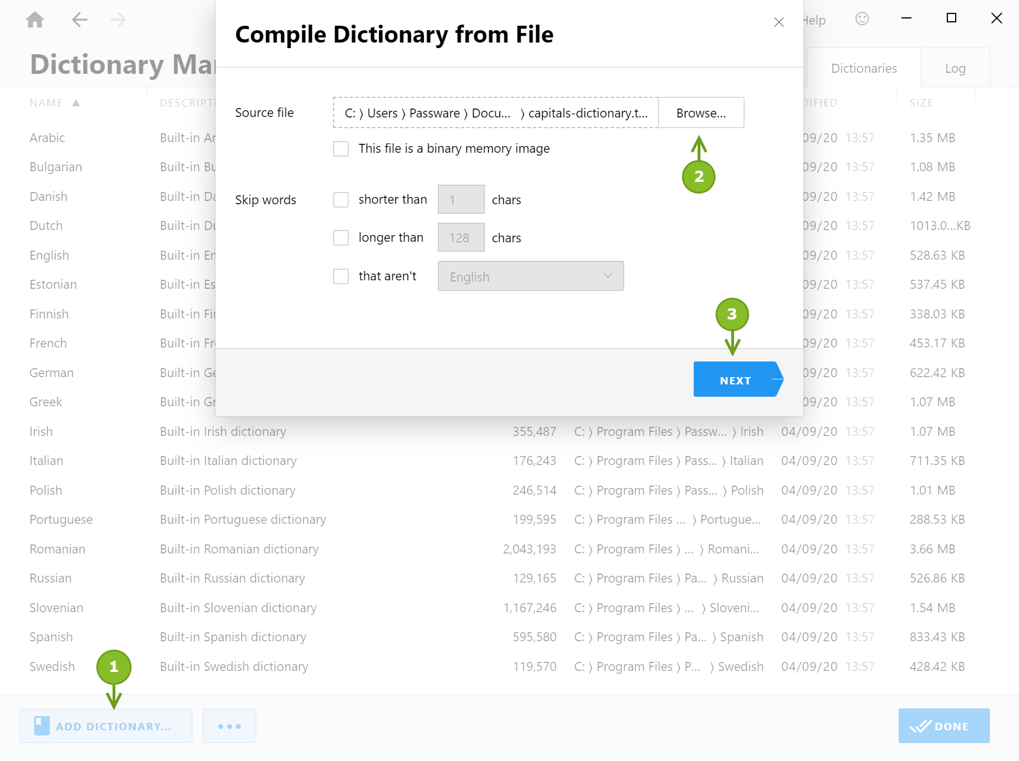Click the Home icon
1019x761 pixels.
(x=35, y=20)
